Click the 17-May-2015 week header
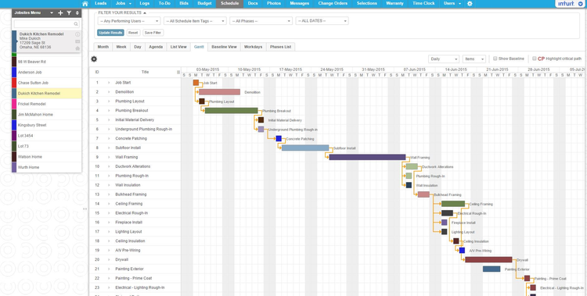The width and height of the screenshot is (587, 296). [x=291, y=70]
